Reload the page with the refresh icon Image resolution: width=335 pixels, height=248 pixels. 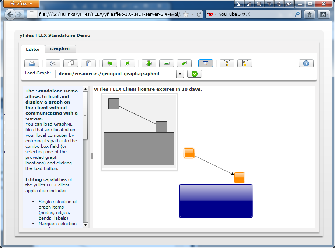coord(199,14)
